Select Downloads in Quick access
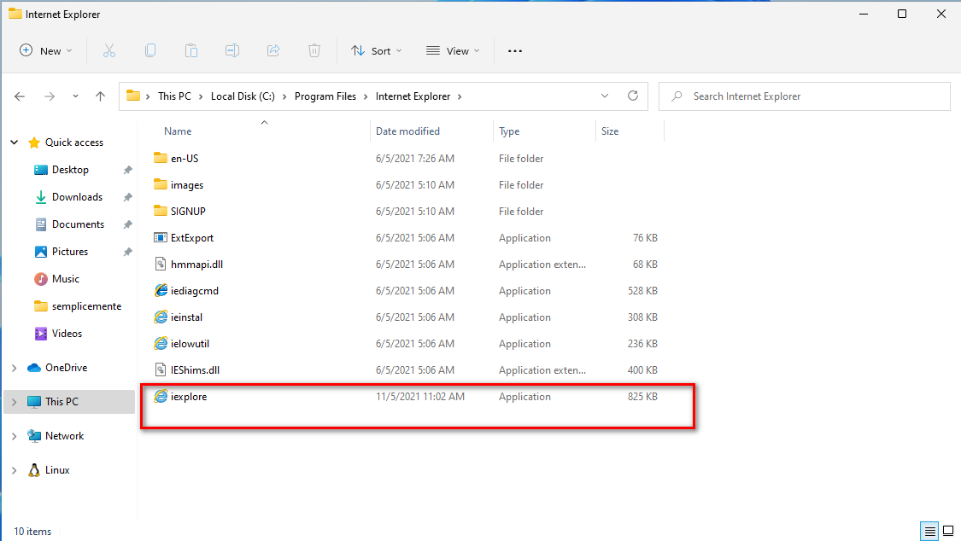961x541 pixels. (77, 197)
